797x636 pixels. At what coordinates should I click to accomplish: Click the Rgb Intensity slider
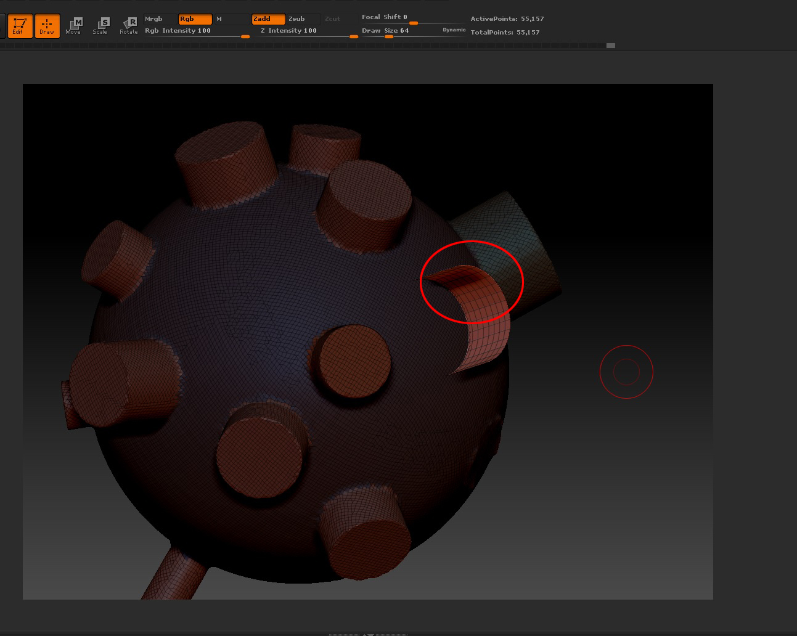point(197,31)
